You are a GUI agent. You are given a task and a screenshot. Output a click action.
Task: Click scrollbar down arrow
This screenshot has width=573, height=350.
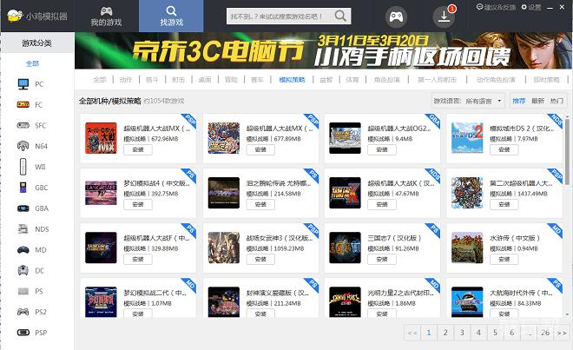pos(567,314)
